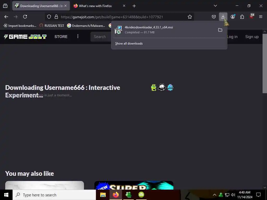
Task: Go to Game Jolt home logo
Action: click(x=25, y=37)
